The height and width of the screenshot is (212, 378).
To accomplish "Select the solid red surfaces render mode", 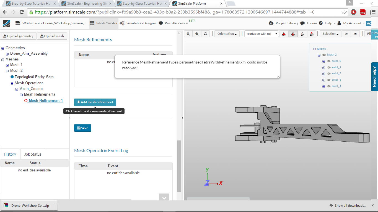I will pos(284,34).
